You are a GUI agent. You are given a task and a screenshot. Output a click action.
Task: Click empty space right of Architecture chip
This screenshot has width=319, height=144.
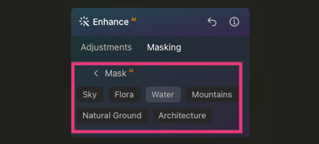[226, 115]
